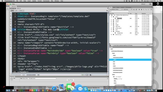This screenshot has width=163, height=92.
Task: Open the Modify menu
Action: coord(34,1)
